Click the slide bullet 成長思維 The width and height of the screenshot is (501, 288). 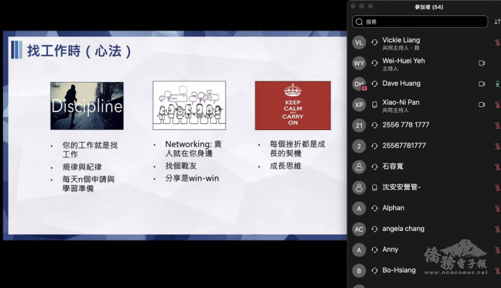285,166
